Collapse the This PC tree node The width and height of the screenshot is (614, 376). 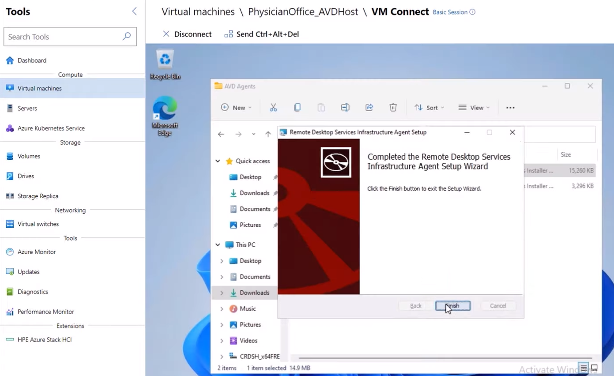pyautogui.click(x=218, y=244)
